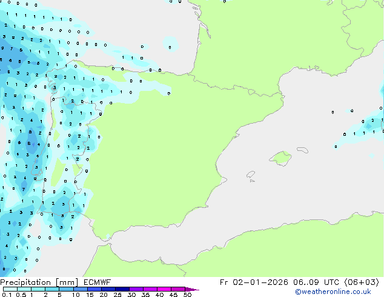Pick the 20–25 mm legend swatch
The width and height of the screenshot is (384, 297).
tap(108, 289)
